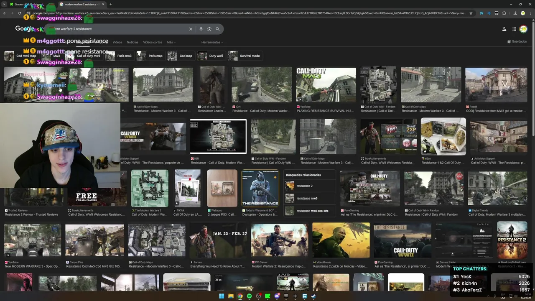Choose related search resistance mw3
The image size is (535, 301).
click(x=310, y=198)
